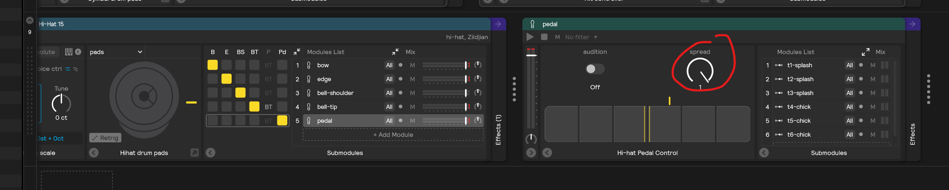Click the purple arrow on Hi-Hat 15 header
The image size is (949, 190).
click(x=498, y=24)
